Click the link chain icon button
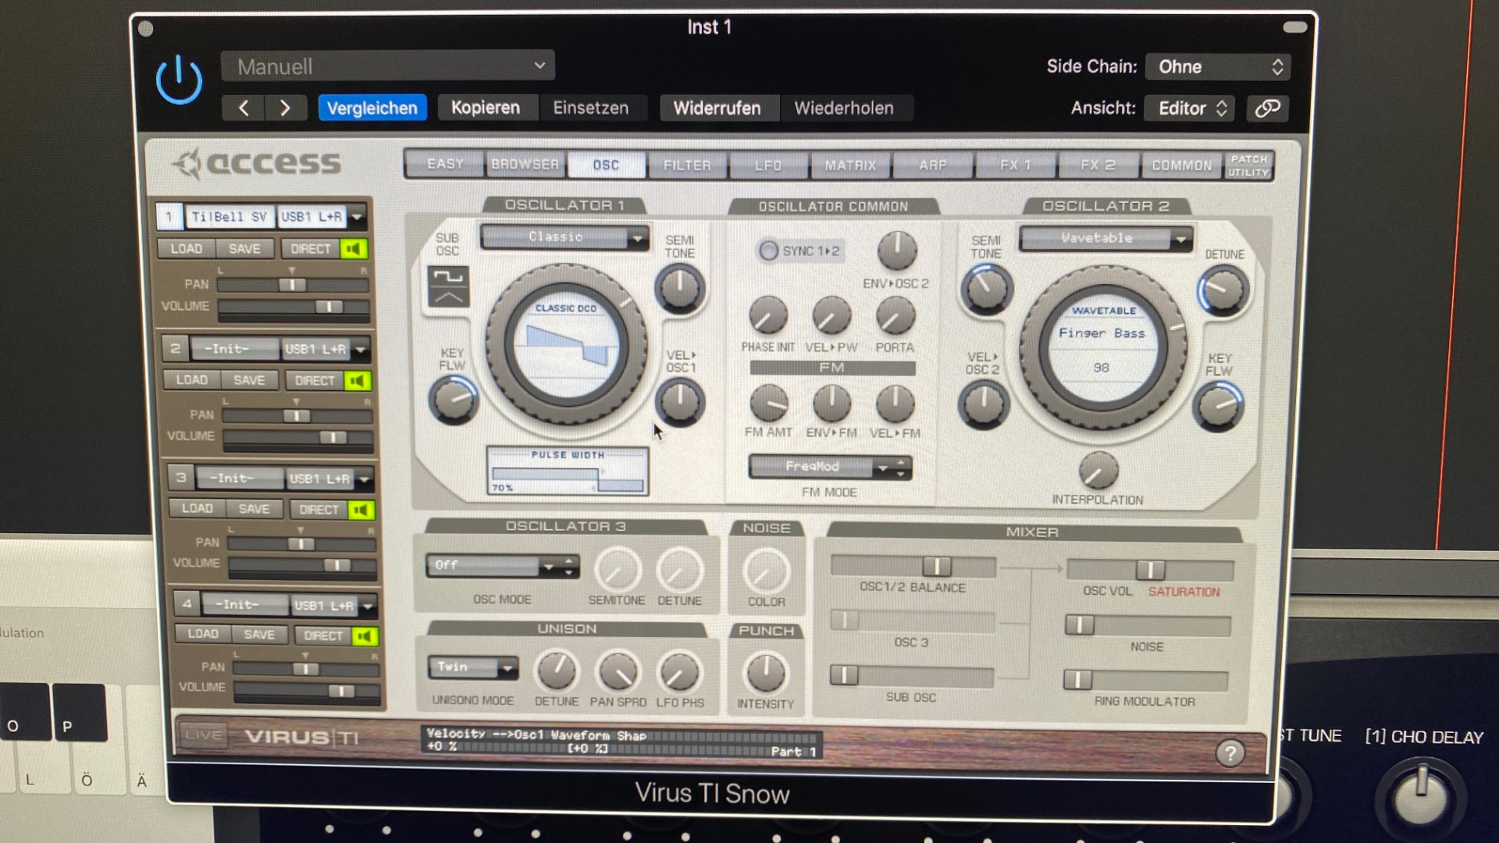1499x843 pixels. (1266, 108)
